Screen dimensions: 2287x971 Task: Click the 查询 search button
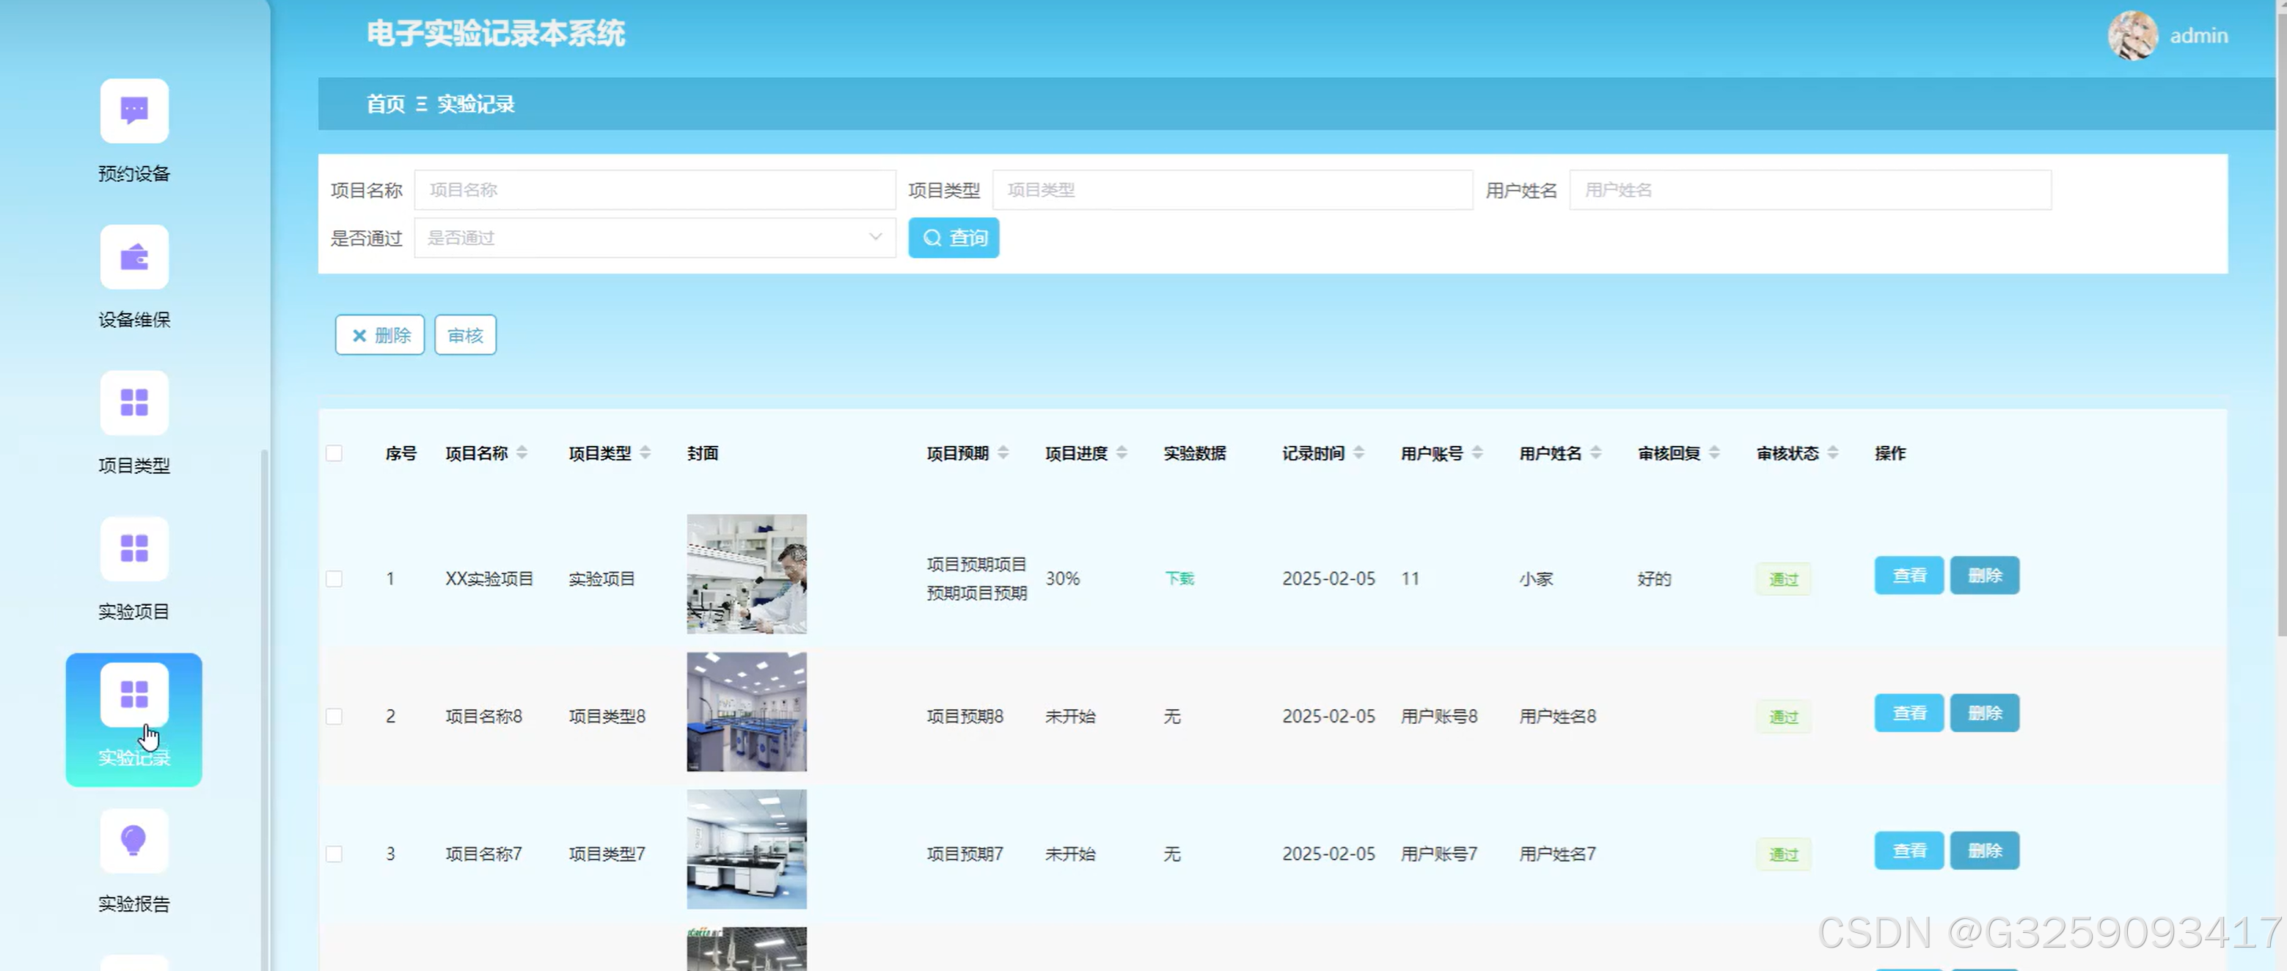click(x=954, y=238)
